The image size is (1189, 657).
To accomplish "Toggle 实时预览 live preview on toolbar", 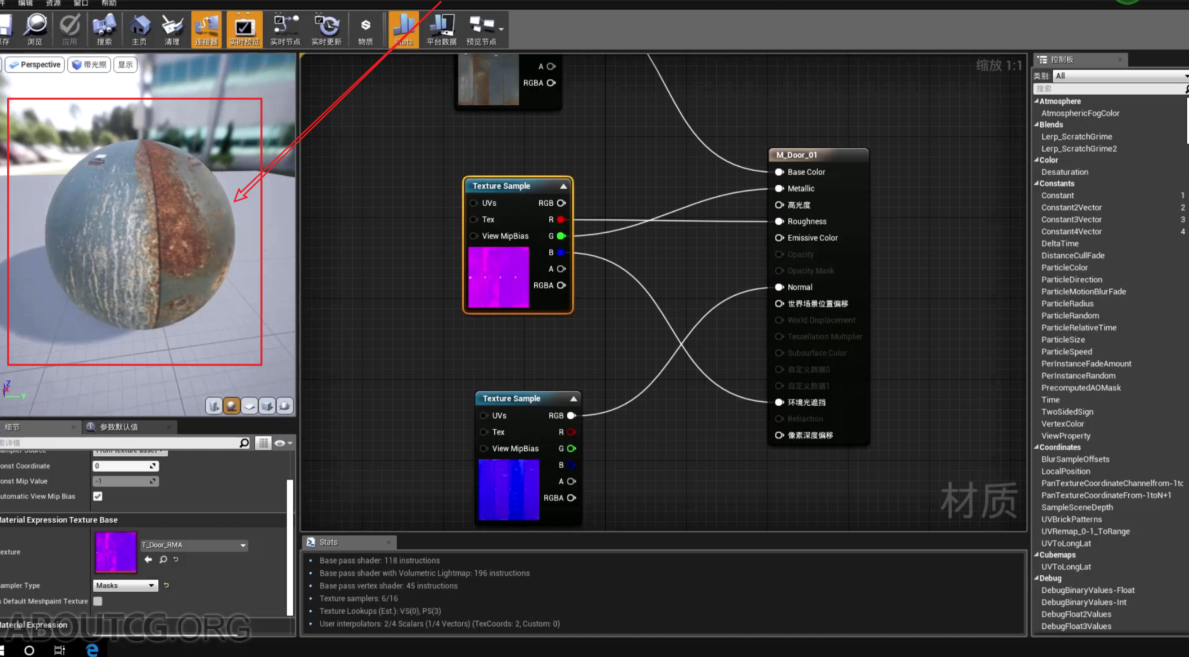I will point(244,28).
